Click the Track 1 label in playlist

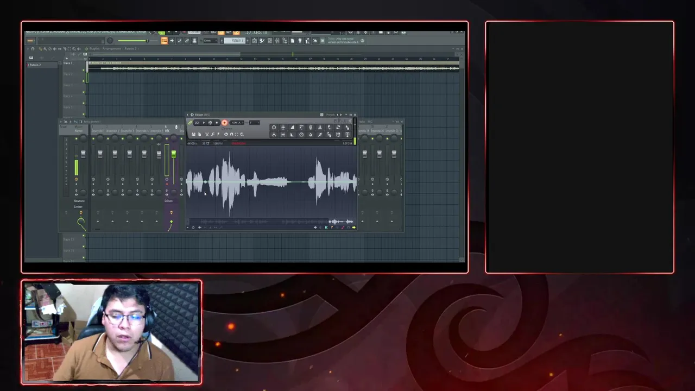pyautogui.click(x=68, y=63)
